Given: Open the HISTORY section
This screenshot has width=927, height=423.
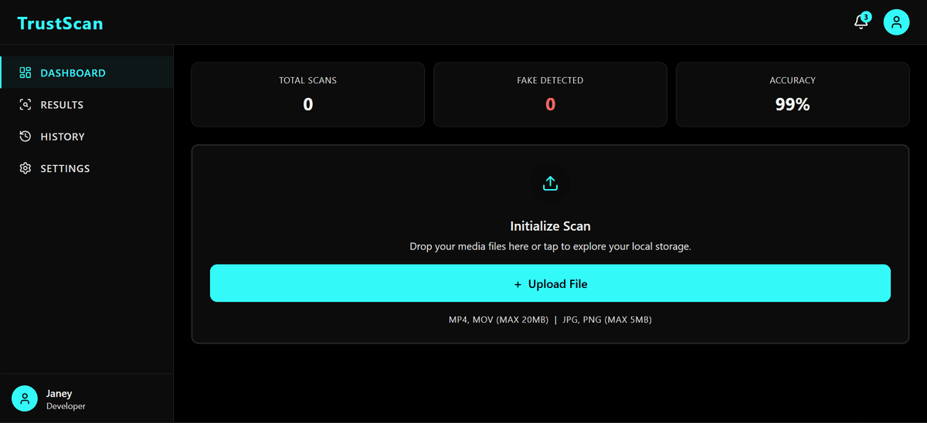Looking at the screenshot, I should click(87, 136).
